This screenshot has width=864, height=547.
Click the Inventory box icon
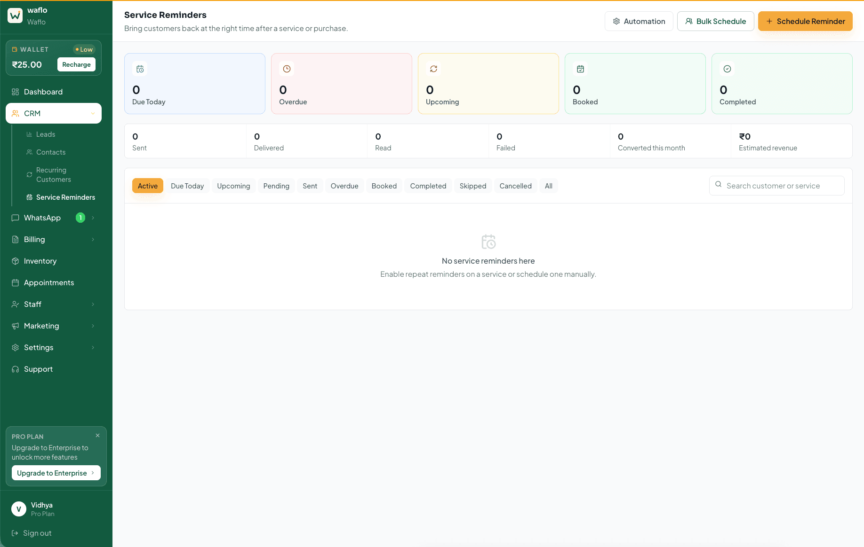(x=15, y=261)
